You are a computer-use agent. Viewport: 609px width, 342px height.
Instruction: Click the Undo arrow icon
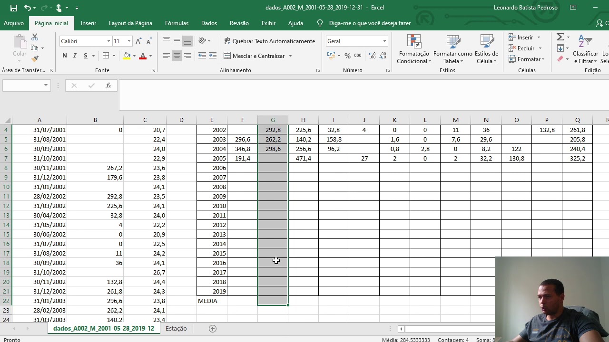(28, 8)
